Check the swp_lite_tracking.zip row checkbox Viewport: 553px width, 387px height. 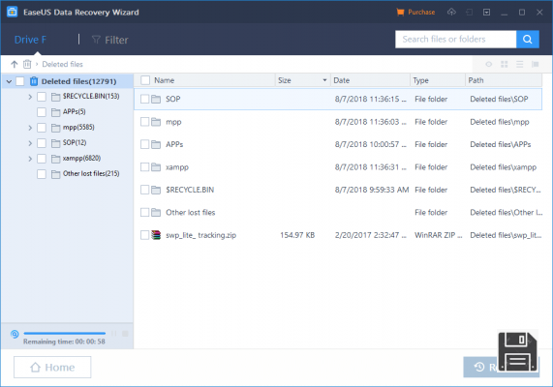(144, 235)
